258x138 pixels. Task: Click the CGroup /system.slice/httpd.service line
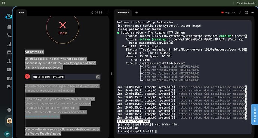(156, 63)
